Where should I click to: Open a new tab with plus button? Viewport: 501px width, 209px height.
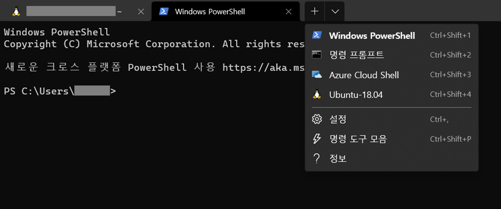[x=314, y=12]
